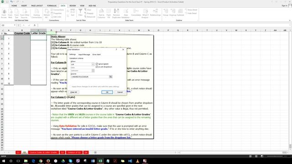Click the Undo arrow in Quick Access

click(x=11, y=2)
